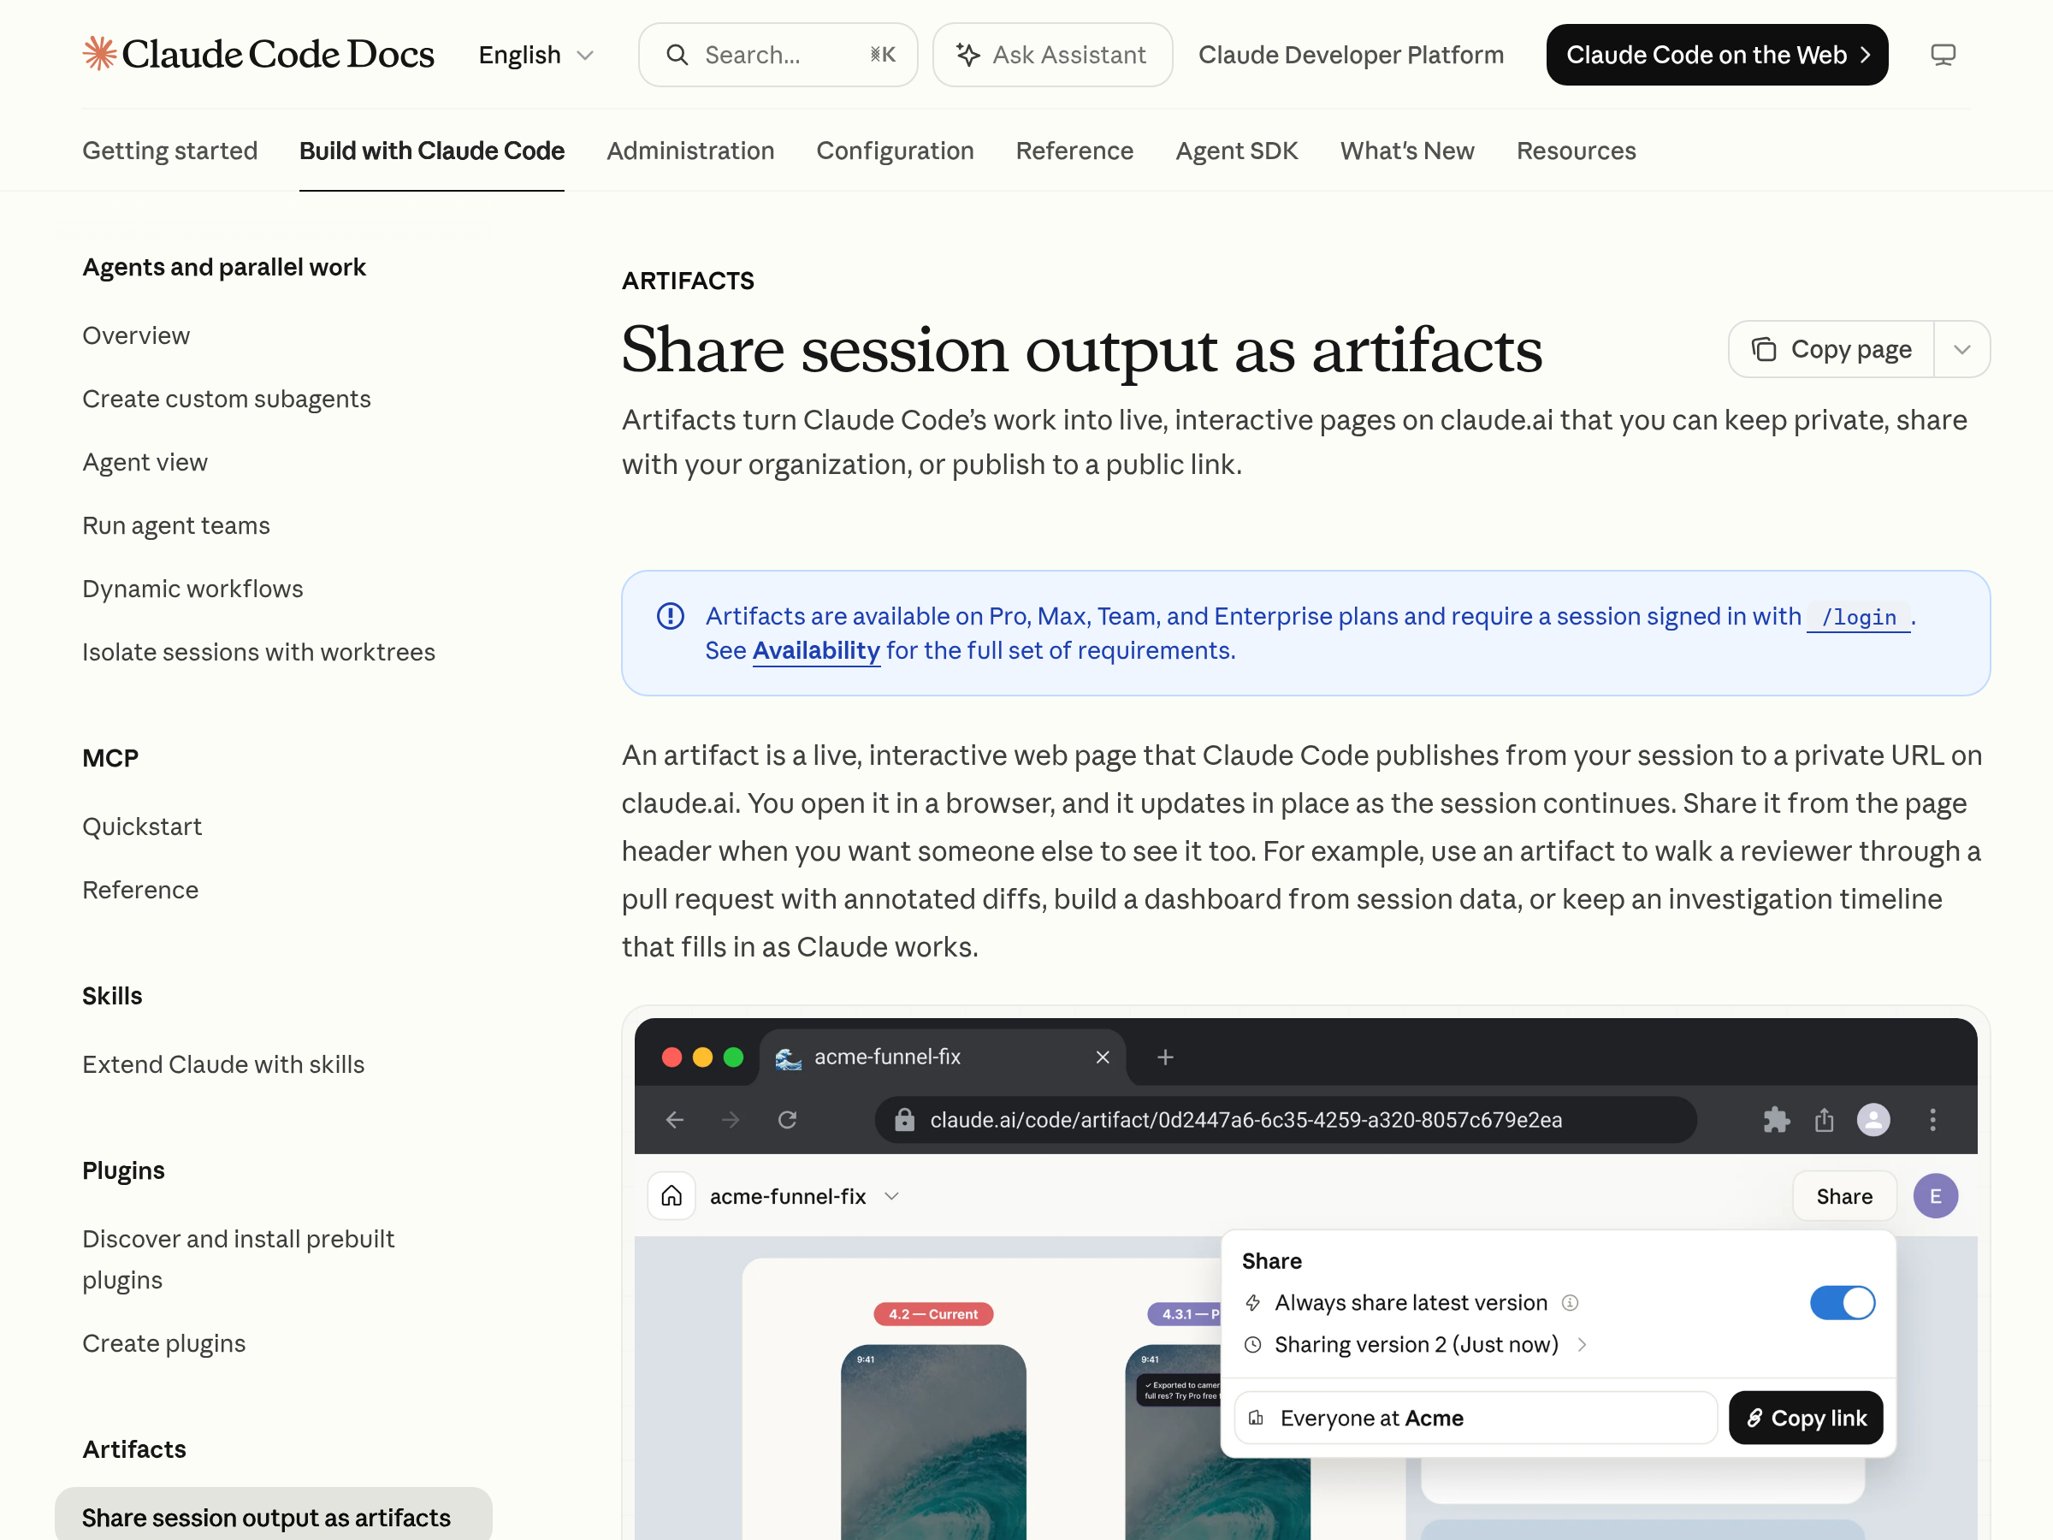Screen dimensions: 2053x1540
Task: Open Dynamic workflows sidebar link
Action: [192, 589]
